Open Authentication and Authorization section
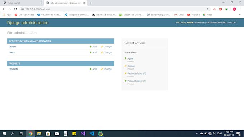The image size is (244, 137). pos(29,41)
